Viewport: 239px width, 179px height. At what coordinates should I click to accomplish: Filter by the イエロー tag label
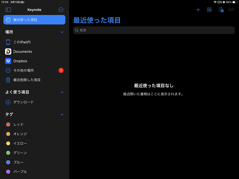[20, 144]
